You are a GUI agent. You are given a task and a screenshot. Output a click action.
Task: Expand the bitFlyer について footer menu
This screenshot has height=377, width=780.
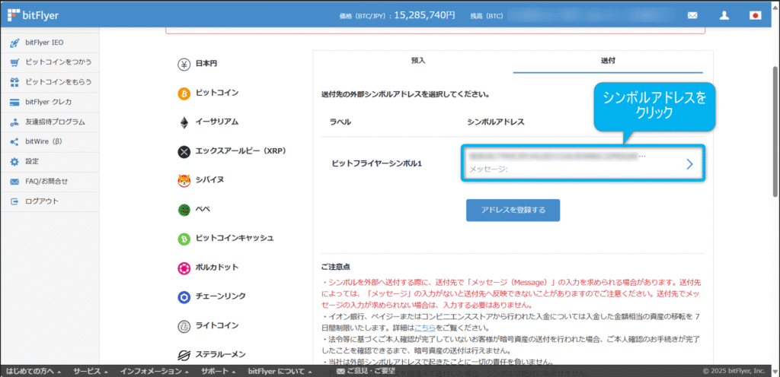point(280,371)
